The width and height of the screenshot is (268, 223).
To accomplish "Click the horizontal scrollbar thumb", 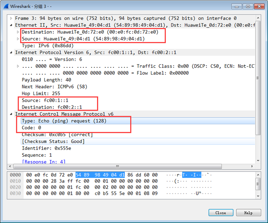I will (117, 166).
